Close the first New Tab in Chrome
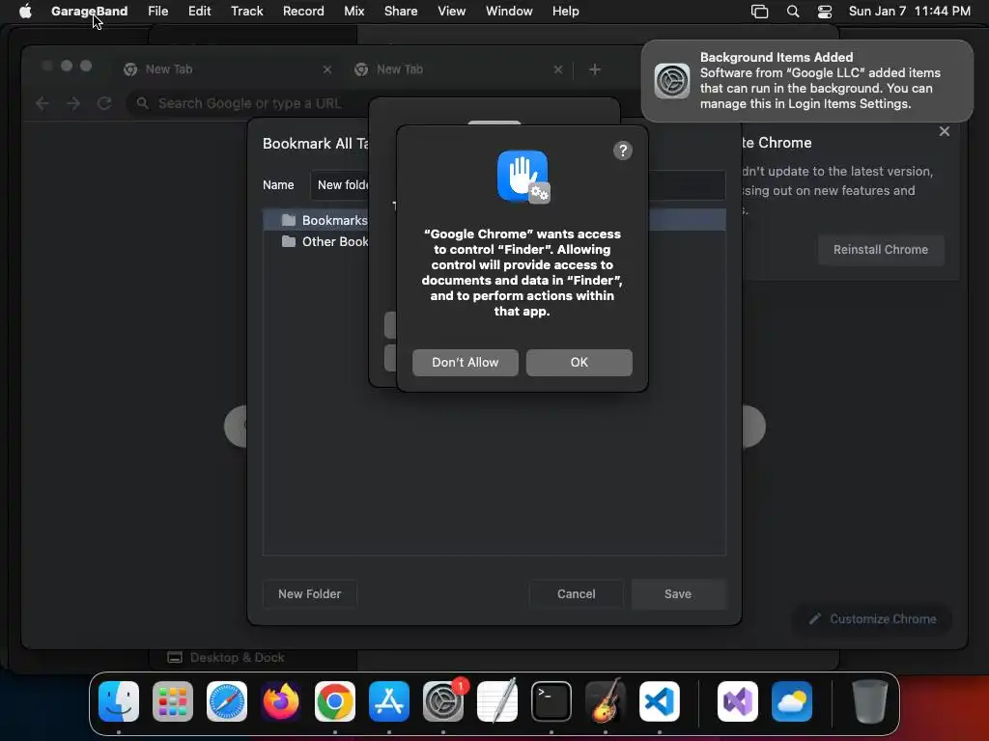This screenshot has height=741, width=989. point(326,69)
